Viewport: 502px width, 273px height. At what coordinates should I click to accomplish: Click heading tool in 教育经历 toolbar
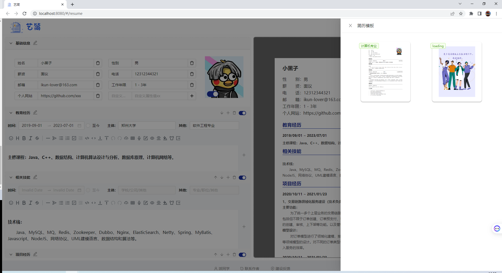[x=17, y=138]
